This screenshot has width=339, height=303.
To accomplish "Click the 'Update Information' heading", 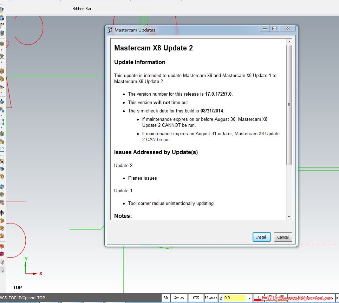I will 140,62.
